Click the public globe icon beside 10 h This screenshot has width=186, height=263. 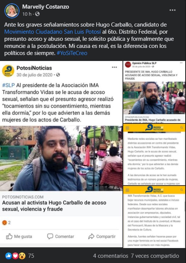point(37,14)
